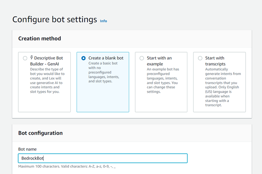Focus the Bot name input field
This screenshot has width=262, height=174.
[x=103, y=158]
